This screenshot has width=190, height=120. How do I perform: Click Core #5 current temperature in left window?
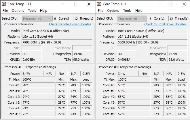tap(38, 114)
